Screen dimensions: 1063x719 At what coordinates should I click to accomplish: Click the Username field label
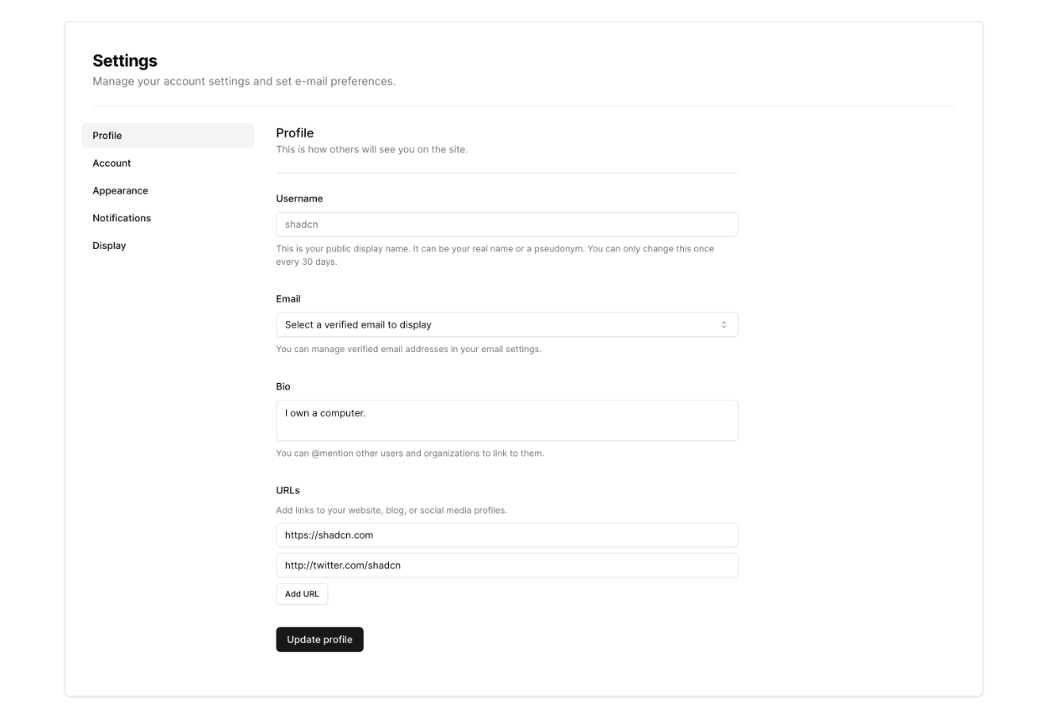click(299, 199)
